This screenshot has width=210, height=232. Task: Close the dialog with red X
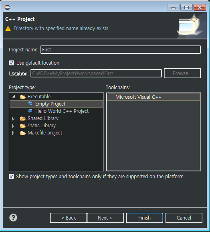point(200,7)
